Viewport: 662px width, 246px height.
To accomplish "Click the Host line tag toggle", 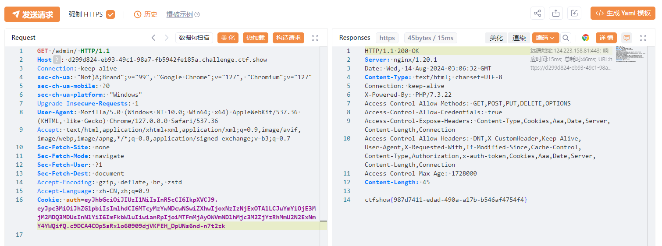I will tap(57, 60).
